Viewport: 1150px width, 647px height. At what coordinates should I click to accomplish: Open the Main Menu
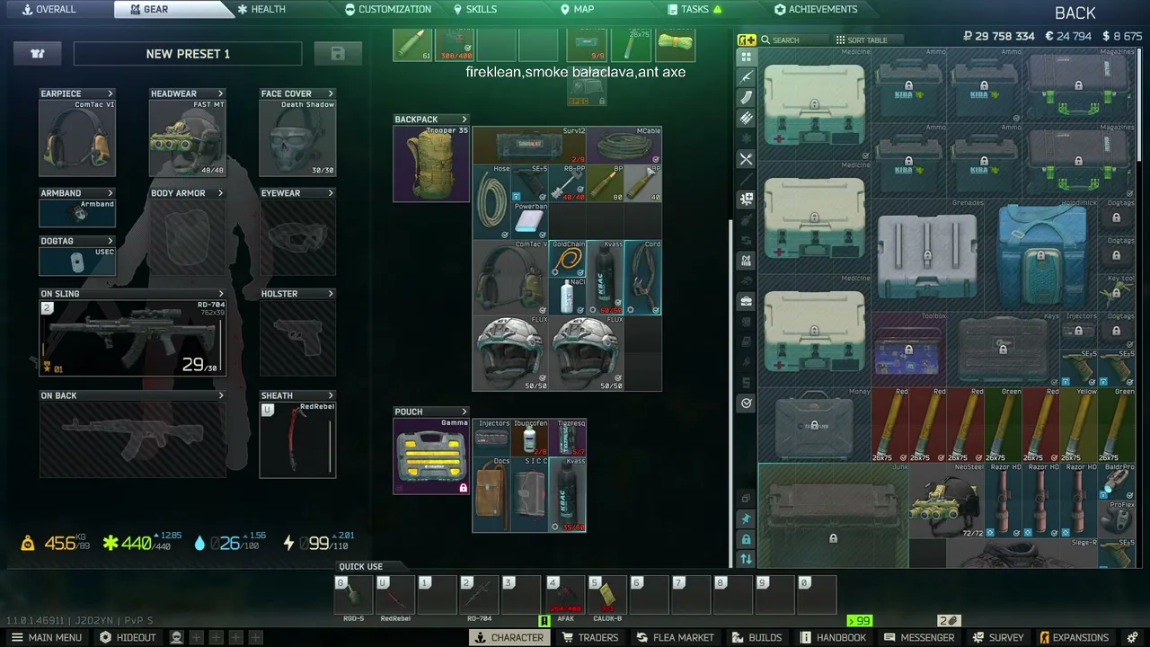46,637
